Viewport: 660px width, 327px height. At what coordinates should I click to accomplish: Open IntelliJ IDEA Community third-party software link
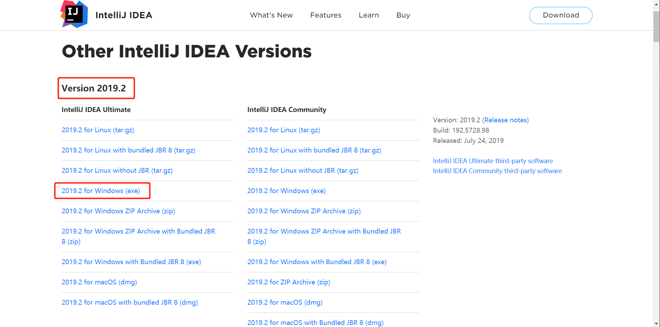(497, 171)
